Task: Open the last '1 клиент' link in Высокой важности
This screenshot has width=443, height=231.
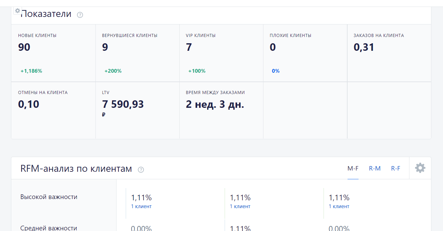Action: [x=339, y=206]
